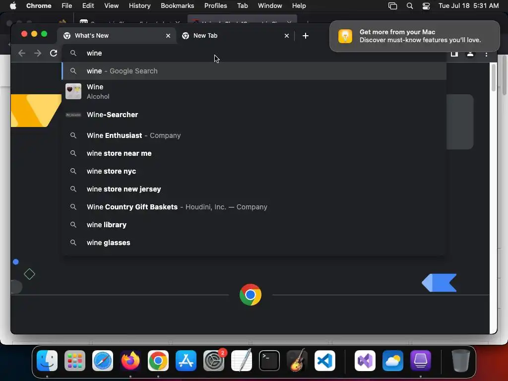Open Control Center in menu bar
508x381 pixels.
[x=426, y=6]
